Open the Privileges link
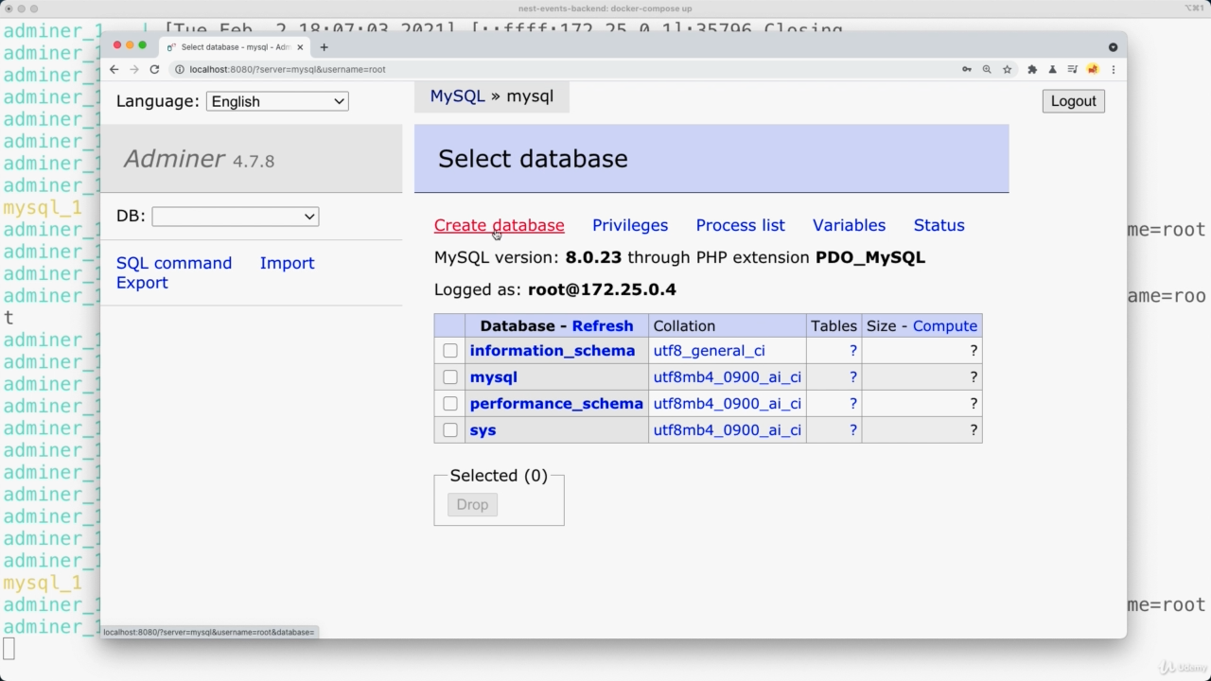 [629, 225]
